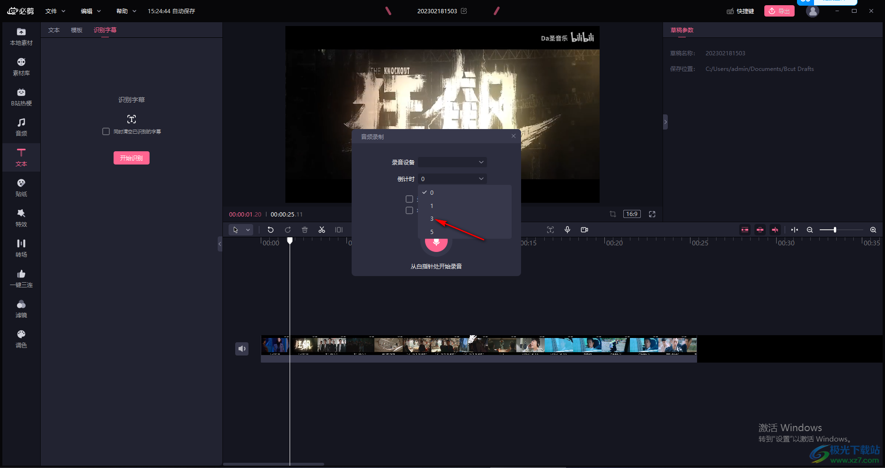Toggle the third pink preview-axis button
This screenshot has width=885, height=468.
pos(775,230)
